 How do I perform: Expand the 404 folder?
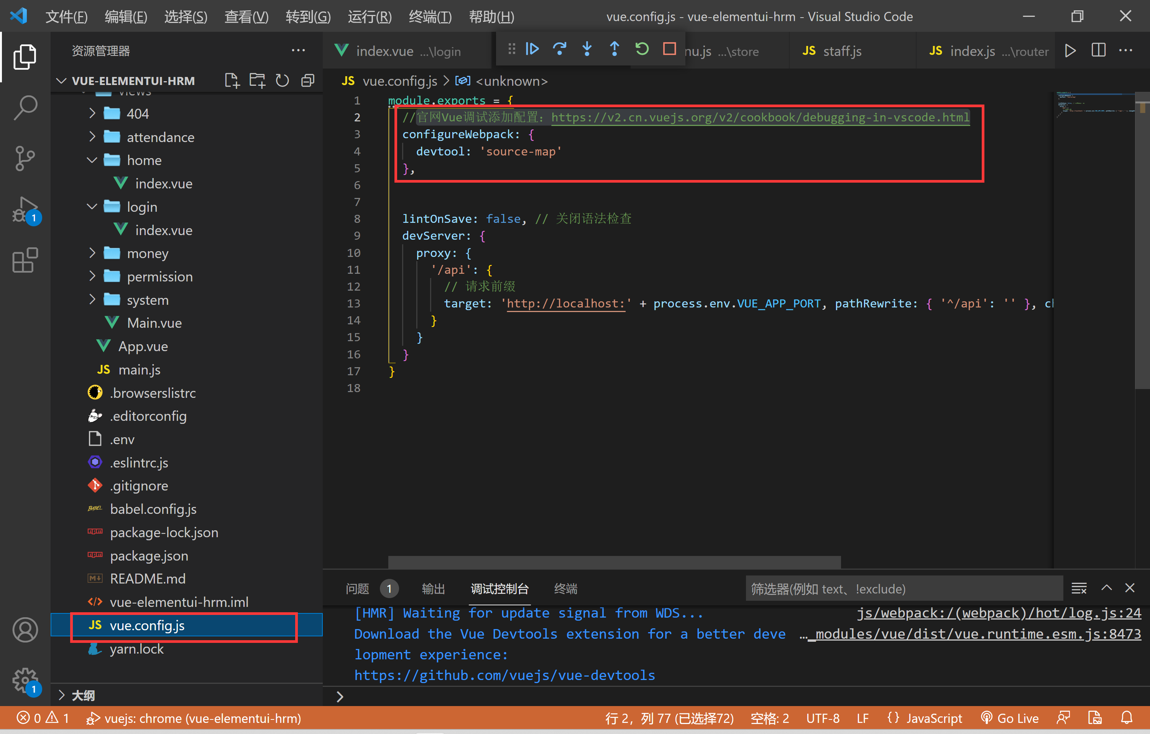coord(186,113)
